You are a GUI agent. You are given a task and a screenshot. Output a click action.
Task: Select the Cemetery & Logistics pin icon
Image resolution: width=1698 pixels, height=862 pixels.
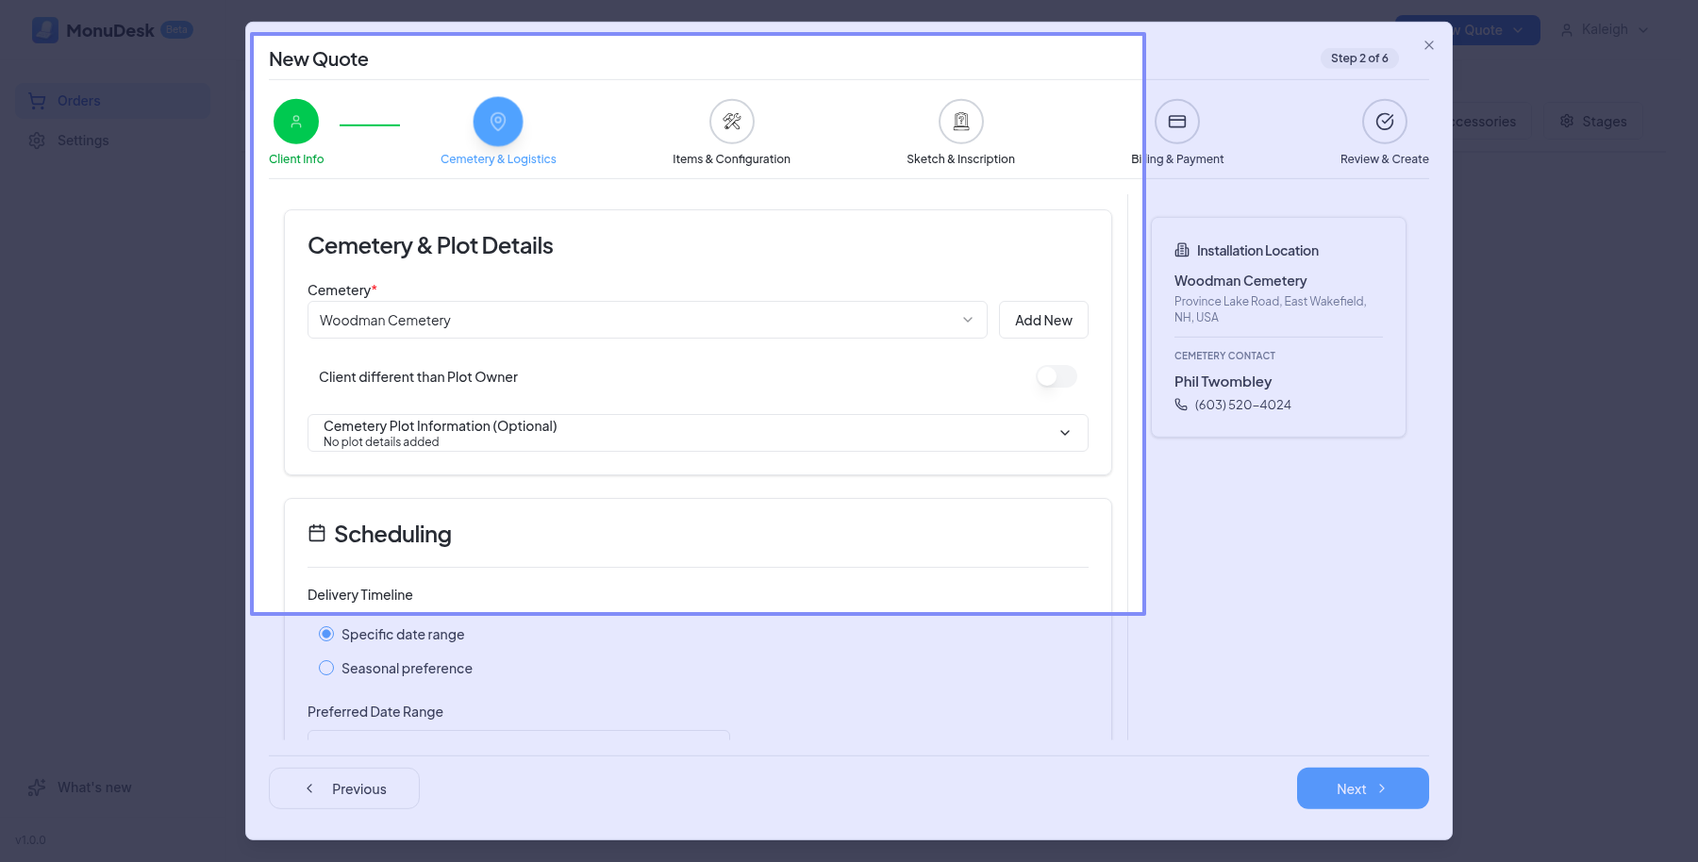(x=498, y=122)
